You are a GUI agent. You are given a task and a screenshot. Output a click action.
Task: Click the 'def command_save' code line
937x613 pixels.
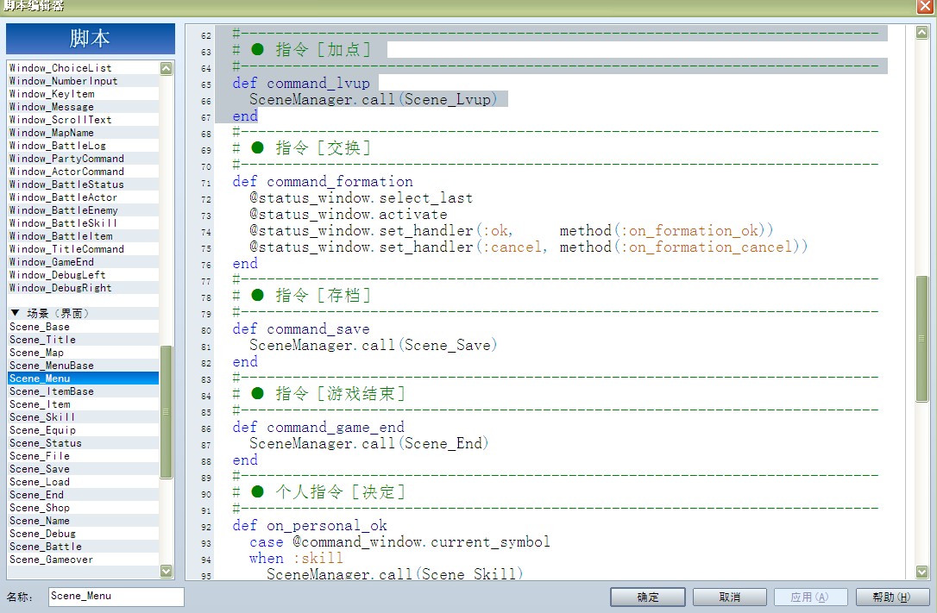301,328
